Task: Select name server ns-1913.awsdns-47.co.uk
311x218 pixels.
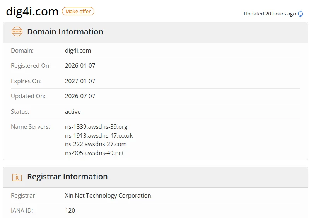Action: (99, 136)
